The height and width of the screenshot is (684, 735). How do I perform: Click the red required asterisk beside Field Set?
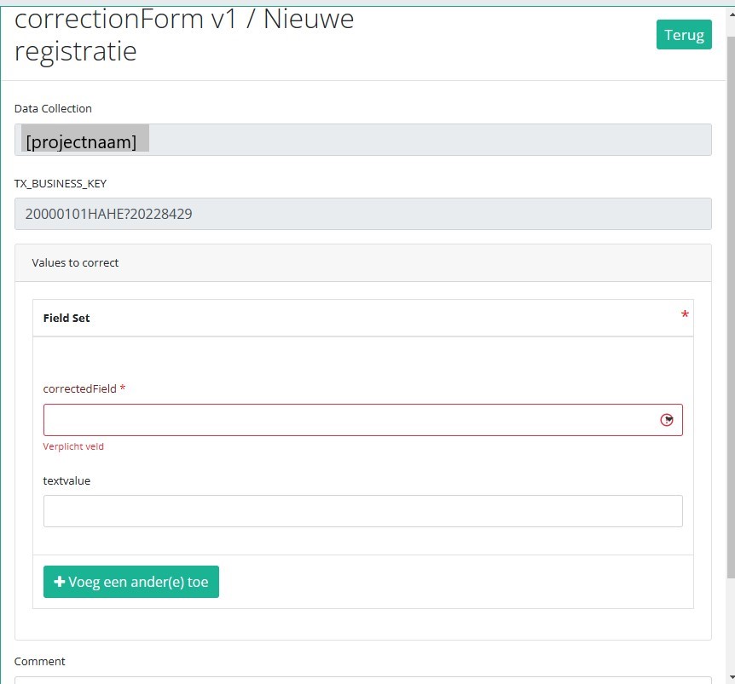[685, 316]
